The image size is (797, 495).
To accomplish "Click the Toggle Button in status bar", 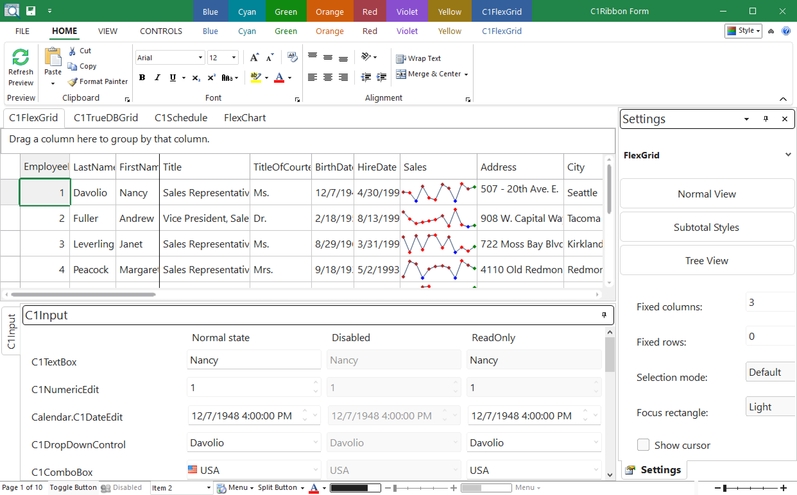I will 73,488.
